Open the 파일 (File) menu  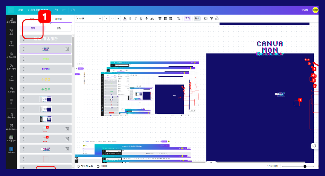pyautogui.click(x=20, y=10)
